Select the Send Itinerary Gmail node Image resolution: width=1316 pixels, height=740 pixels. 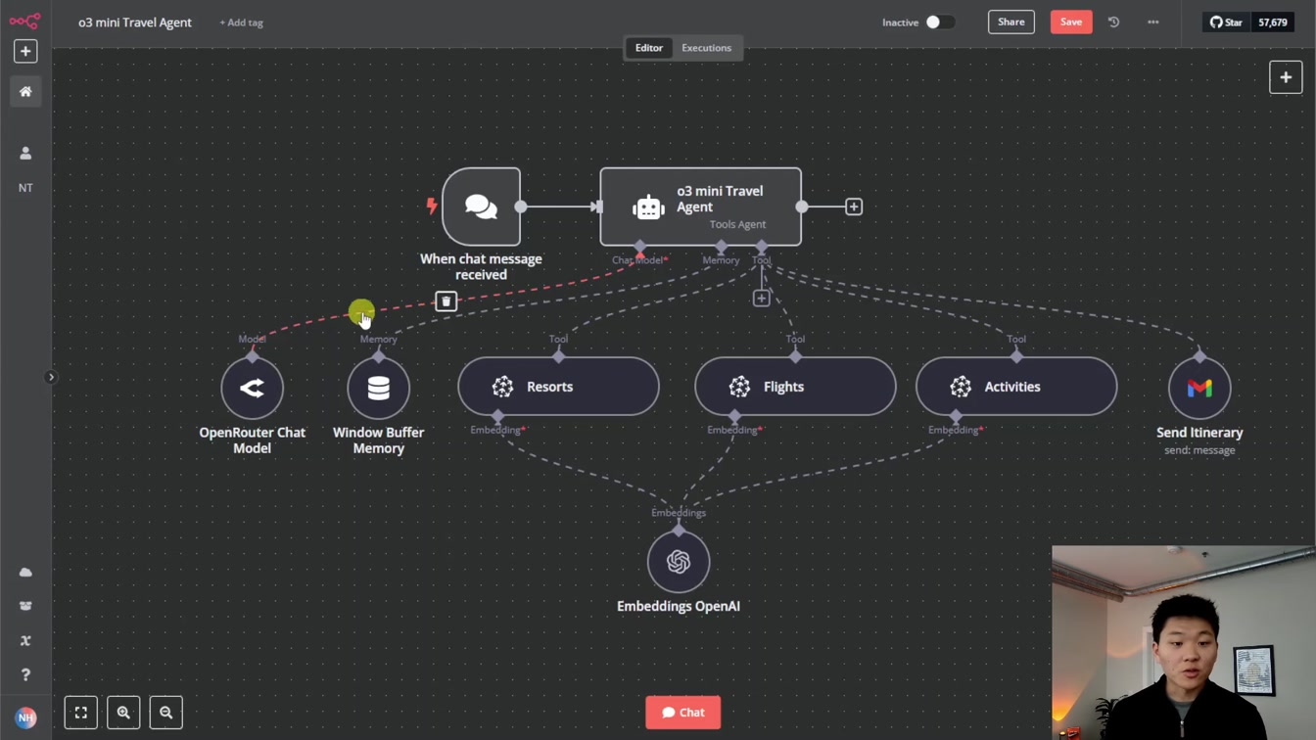pos(1199,388)
